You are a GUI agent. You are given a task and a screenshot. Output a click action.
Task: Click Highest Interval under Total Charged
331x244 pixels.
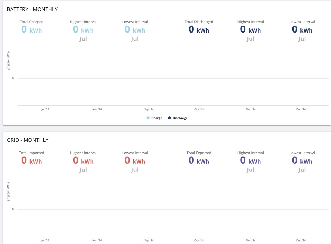pyautogui.click(x=83, y=22)
